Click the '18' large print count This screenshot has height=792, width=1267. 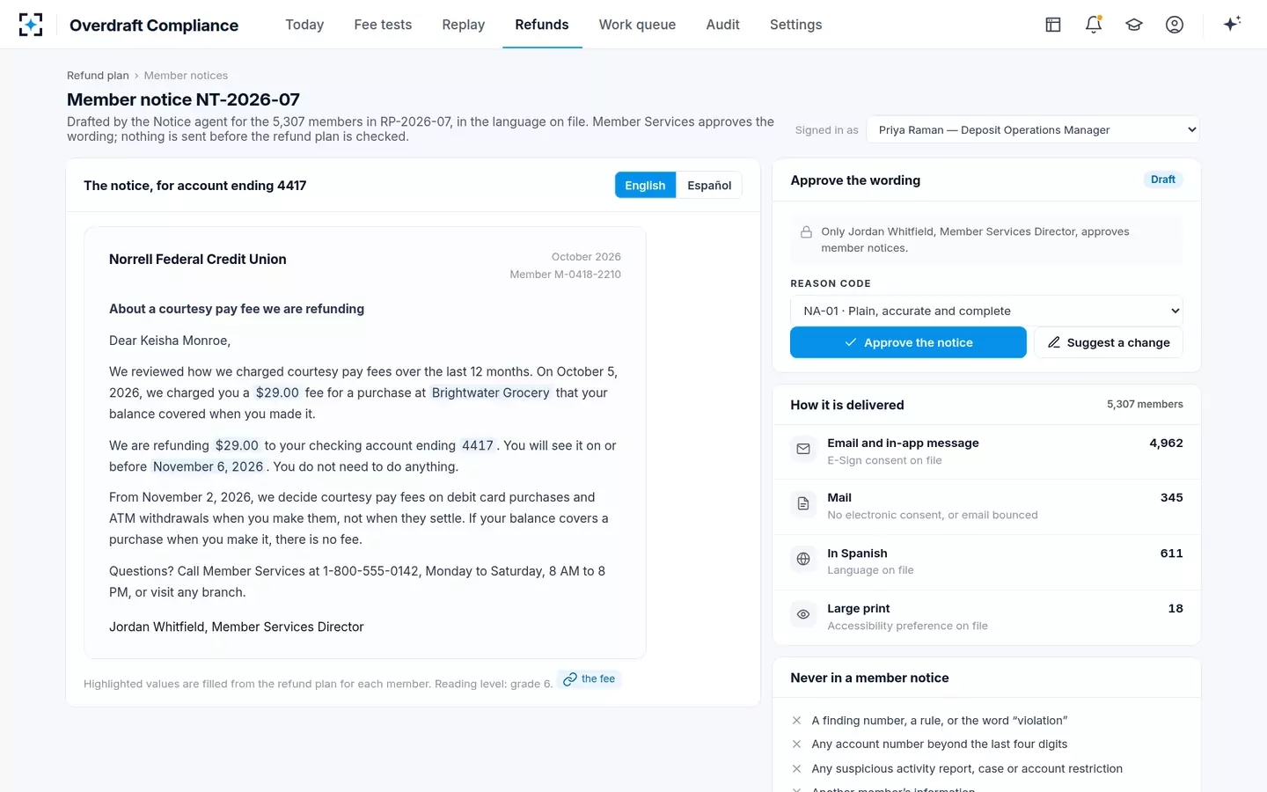tap(1175, 608)
